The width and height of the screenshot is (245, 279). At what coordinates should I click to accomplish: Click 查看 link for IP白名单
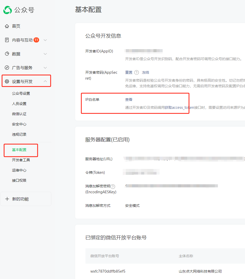(129, 100)
